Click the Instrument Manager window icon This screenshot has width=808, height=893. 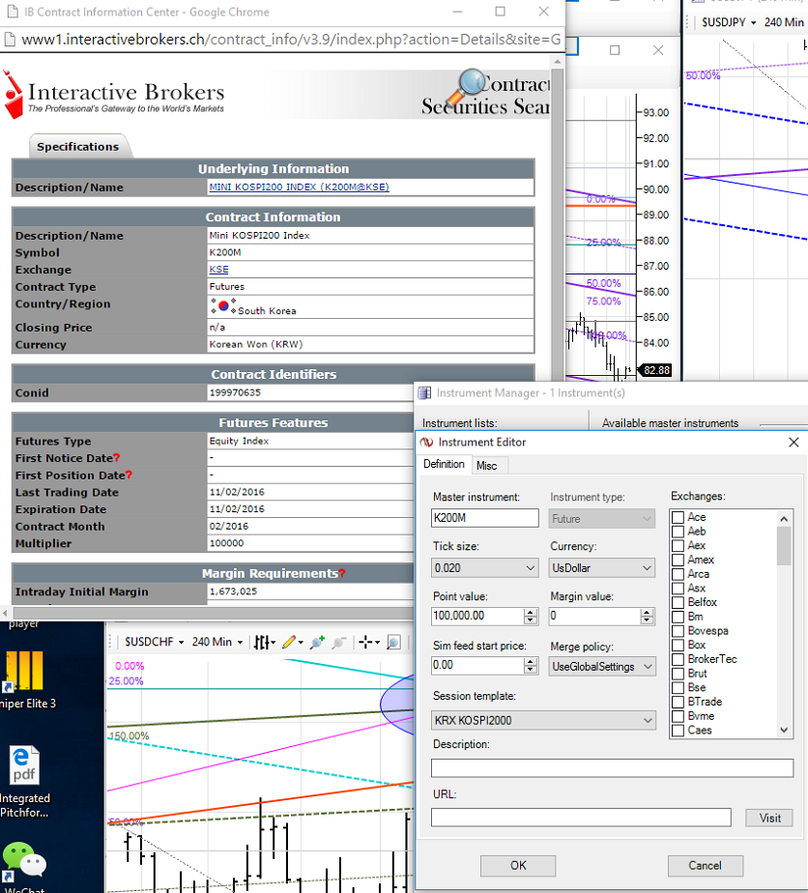click(x=424, y=393)
